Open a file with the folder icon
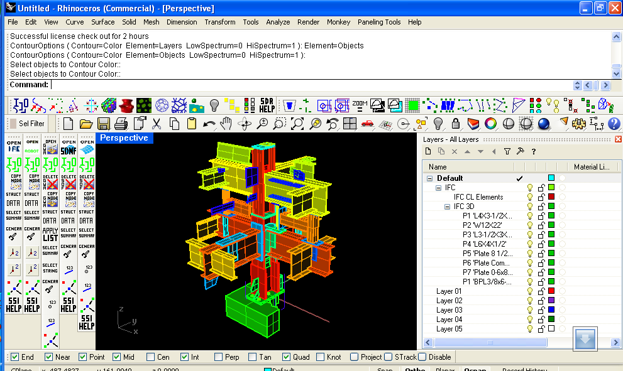623x371 pixels. (86, 124)
